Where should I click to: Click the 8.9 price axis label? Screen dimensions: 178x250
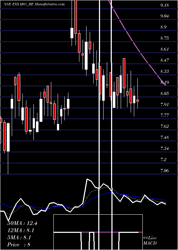click(163, 27)
